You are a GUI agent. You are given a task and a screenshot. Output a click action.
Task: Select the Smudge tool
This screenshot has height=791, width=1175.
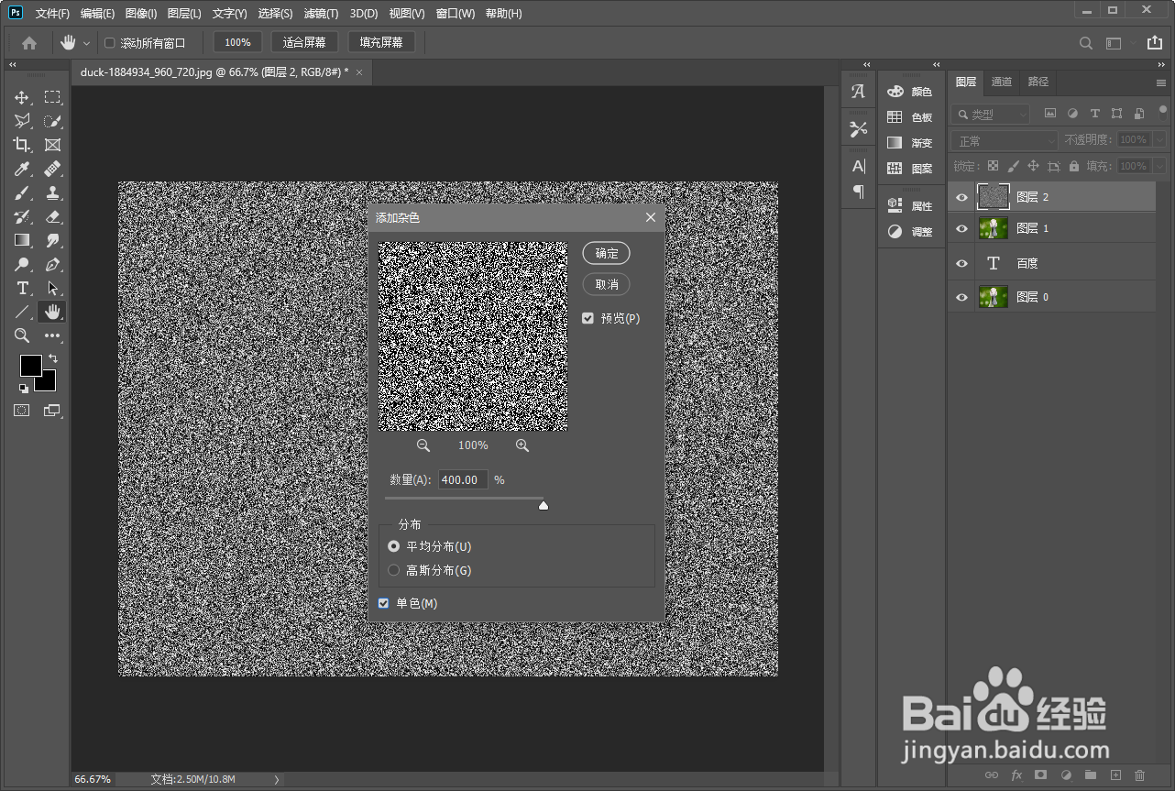[x=53, y=240]
